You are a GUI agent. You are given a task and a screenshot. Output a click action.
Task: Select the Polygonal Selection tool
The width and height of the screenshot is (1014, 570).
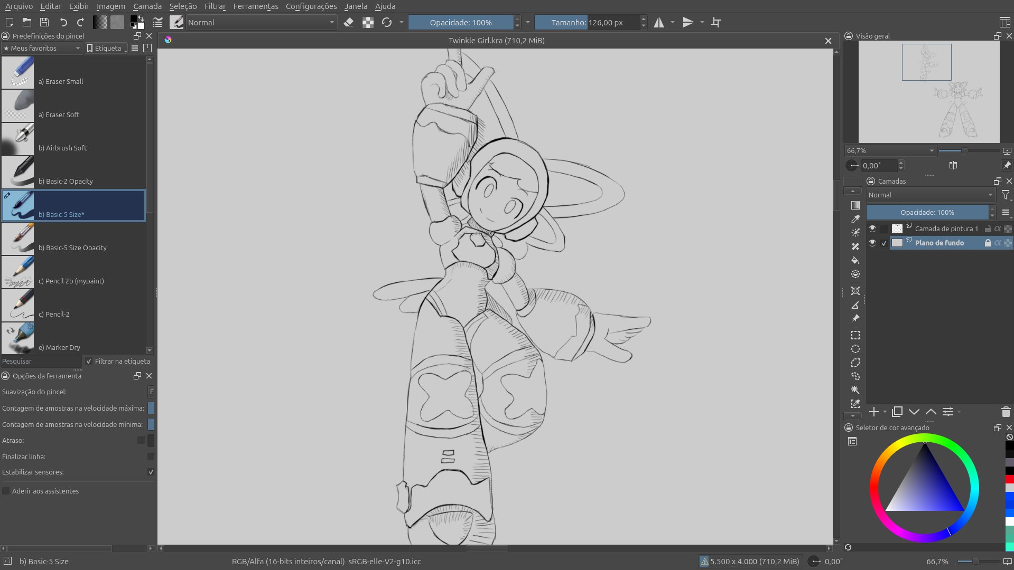coord(855,363)
